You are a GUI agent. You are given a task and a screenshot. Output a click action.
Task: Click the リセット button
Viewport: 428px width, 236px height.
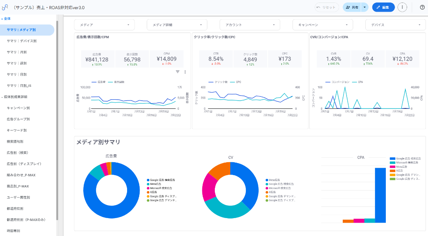pos(326,8)
